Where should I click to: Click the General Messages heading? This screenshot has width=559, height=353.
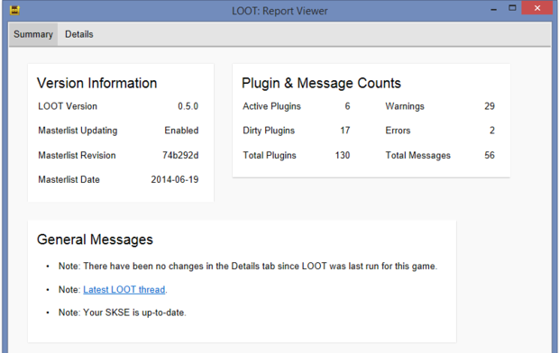pyautogui.click(x=95, y=240)
